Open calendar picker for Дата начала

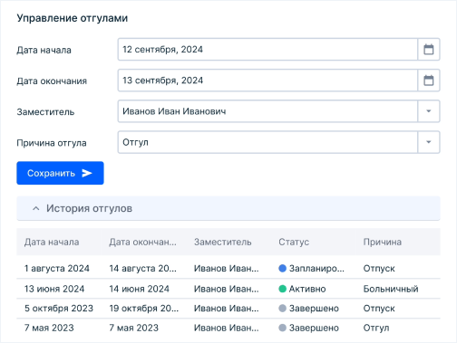point(428,50)
